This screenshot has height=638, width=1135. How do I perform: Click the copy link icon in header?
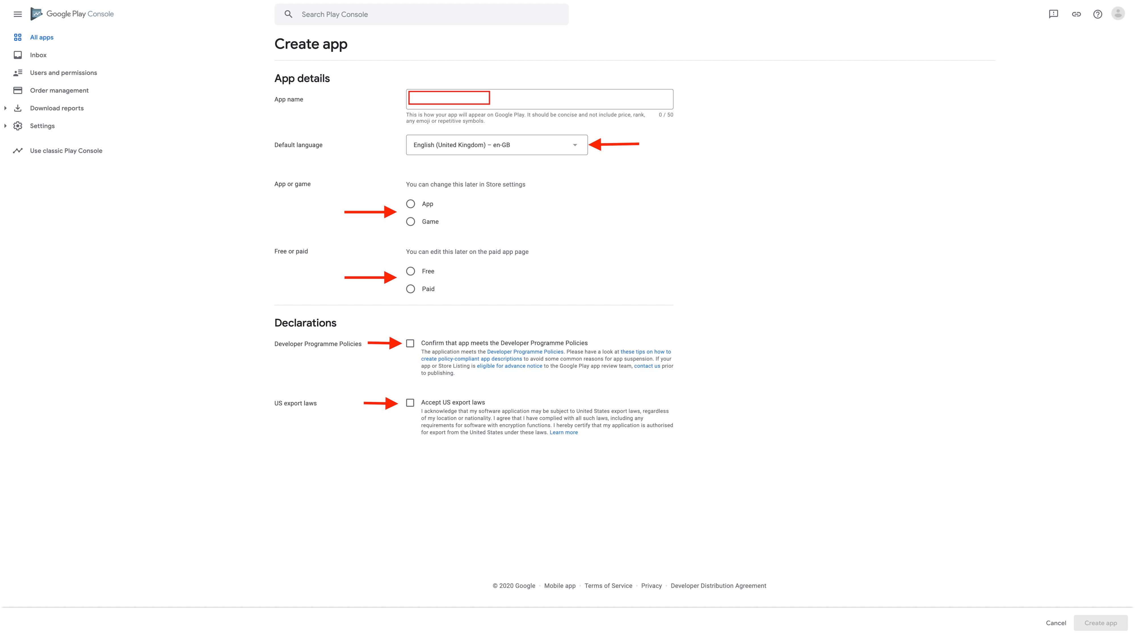pyautogui.click(x=1076, y=14)
